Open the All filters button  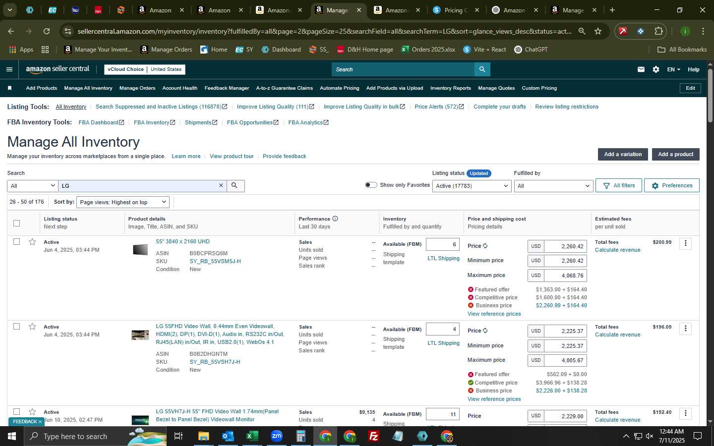pyautogui.click(x=619, y=185)
